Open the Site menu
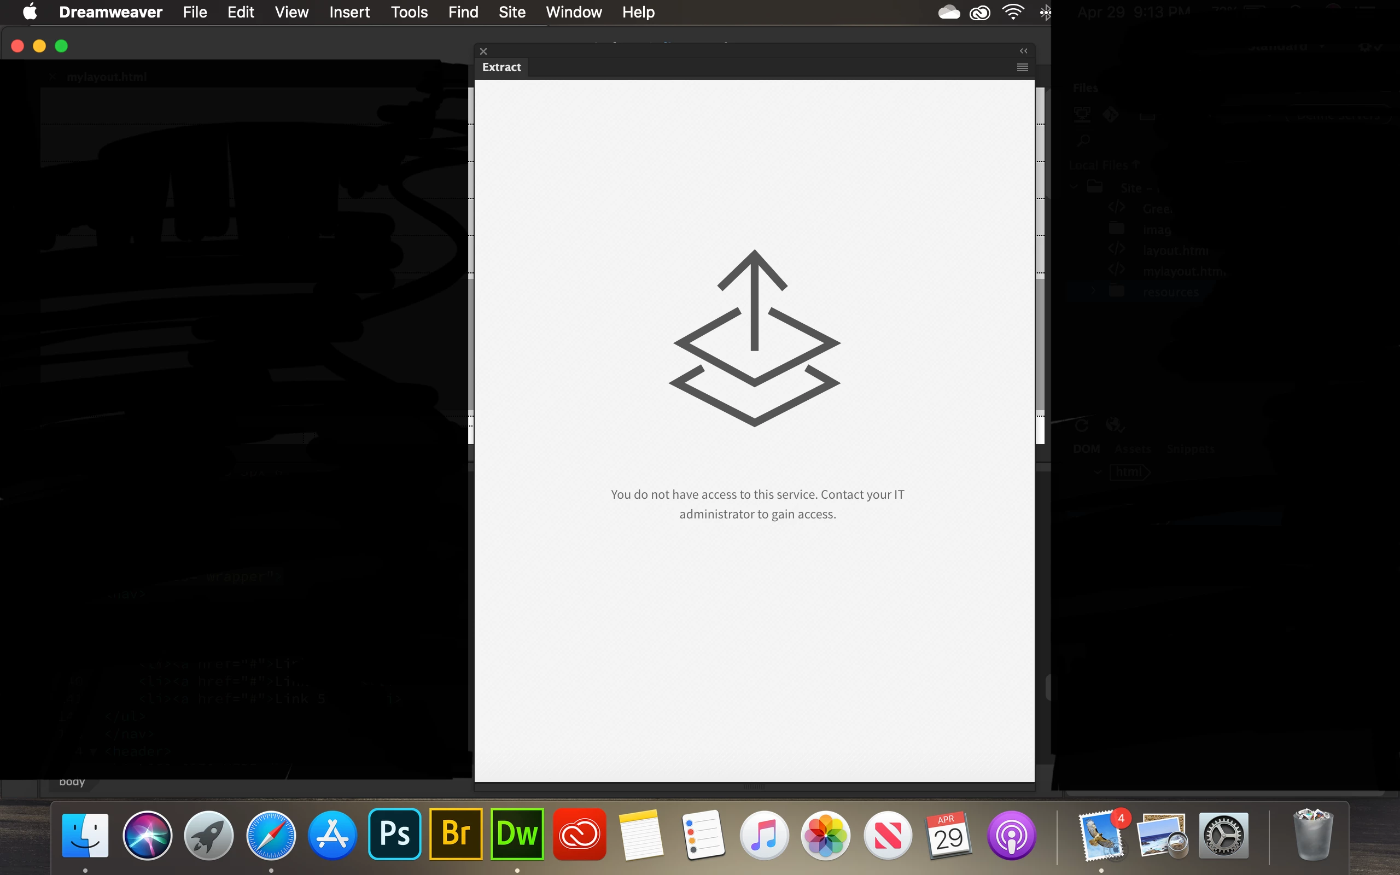Screen dimensions: 1400x875 click(x=511, y=12)
